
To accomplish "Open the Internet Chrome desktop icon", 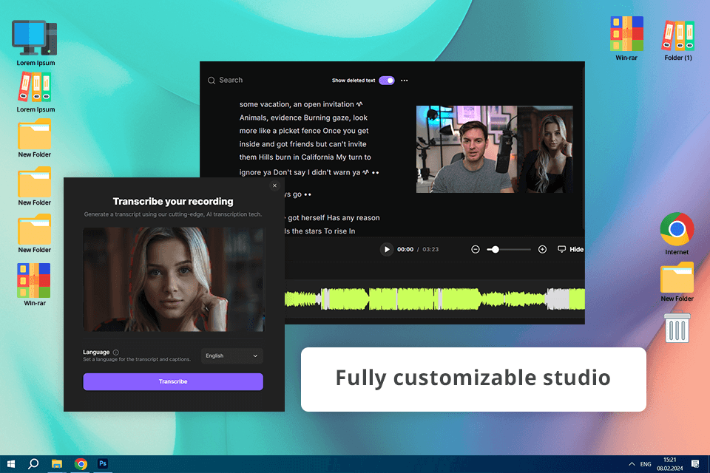I will pos(677,234).
